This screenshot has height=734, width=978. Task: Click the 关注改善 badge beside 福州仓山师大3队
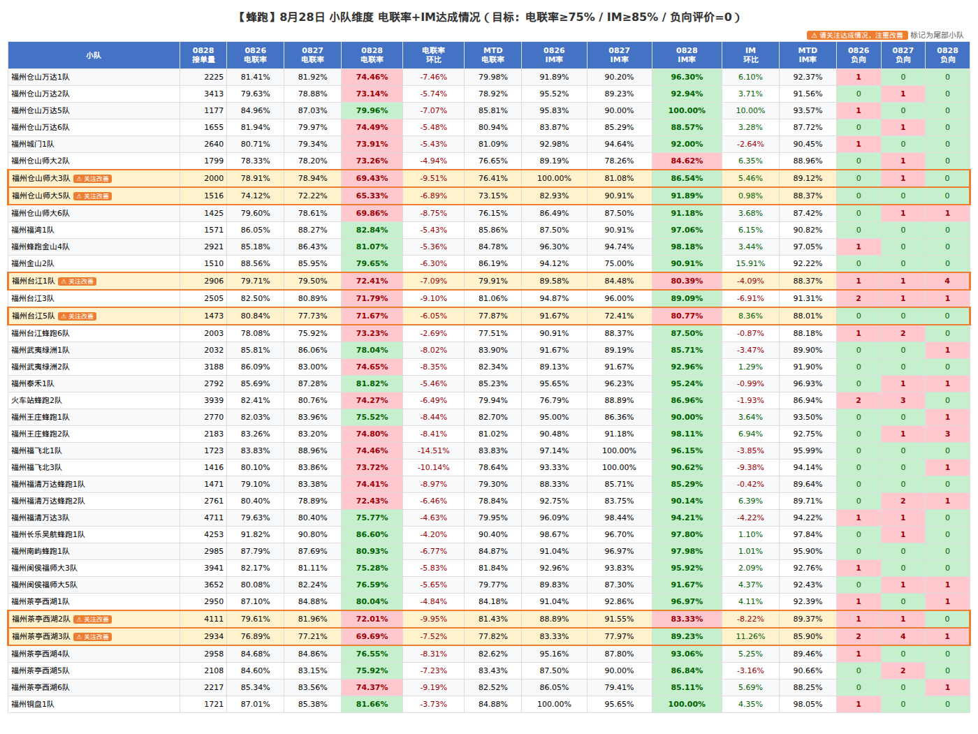(92, 179)
